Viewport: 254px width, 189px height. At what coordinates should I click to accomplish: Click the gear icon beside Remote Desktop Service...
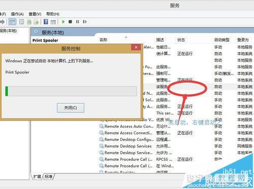102,153
